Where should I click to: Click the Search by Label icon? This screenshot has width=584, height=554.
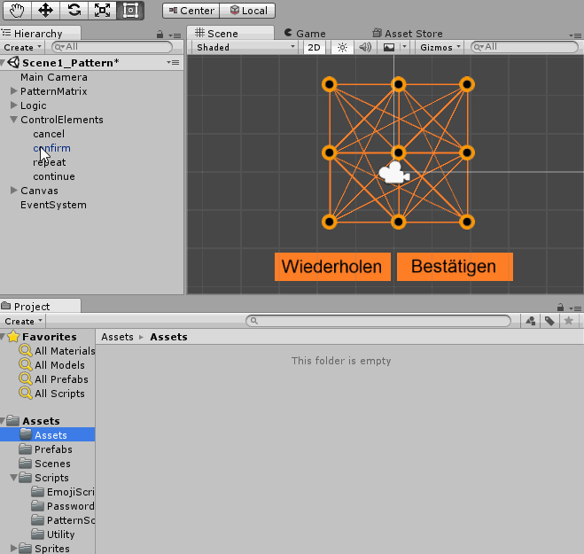tap(549, 321)
